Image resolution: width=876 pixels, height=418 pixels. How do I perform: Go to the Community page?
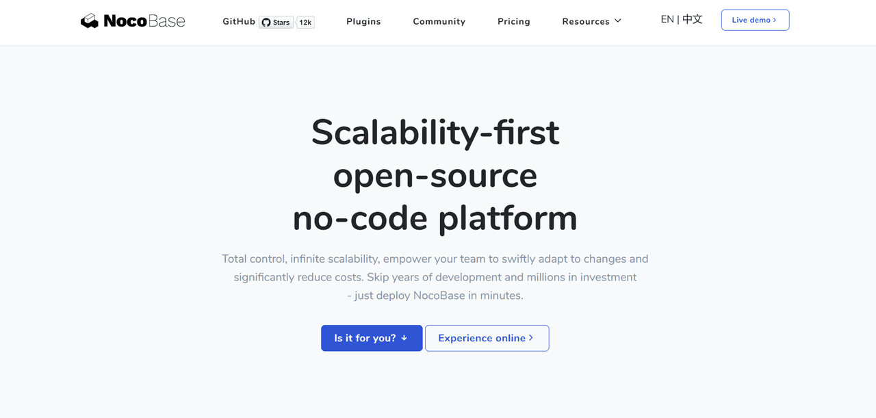439,21
